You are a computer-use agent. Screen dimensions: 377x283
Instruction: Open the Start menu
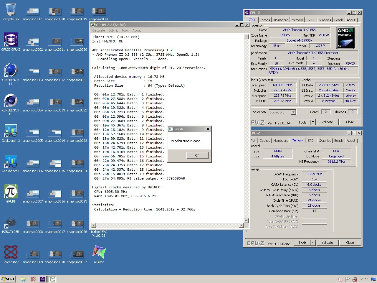tap(8, 279)
